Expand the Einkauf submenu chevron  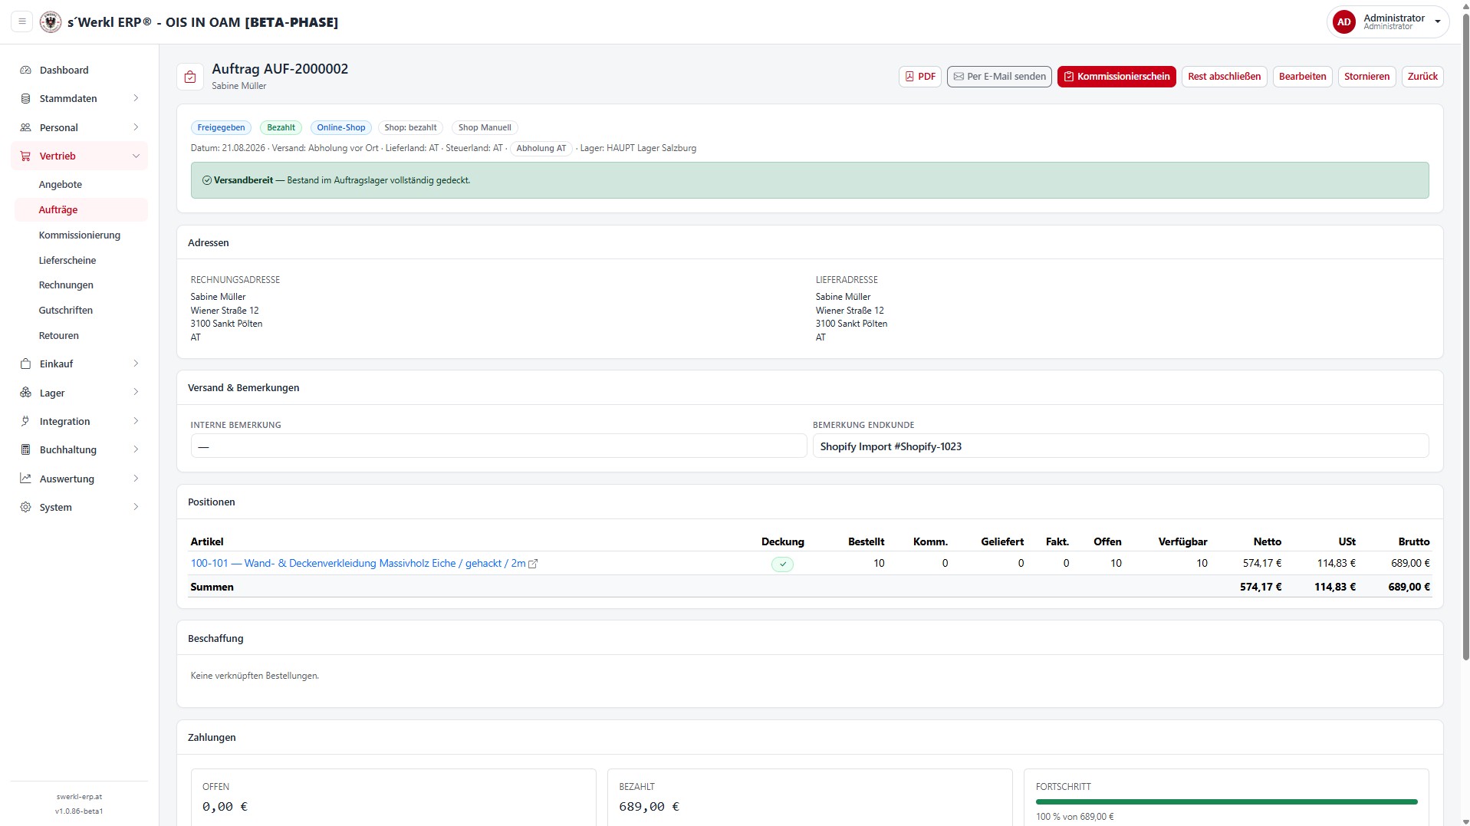136,364
